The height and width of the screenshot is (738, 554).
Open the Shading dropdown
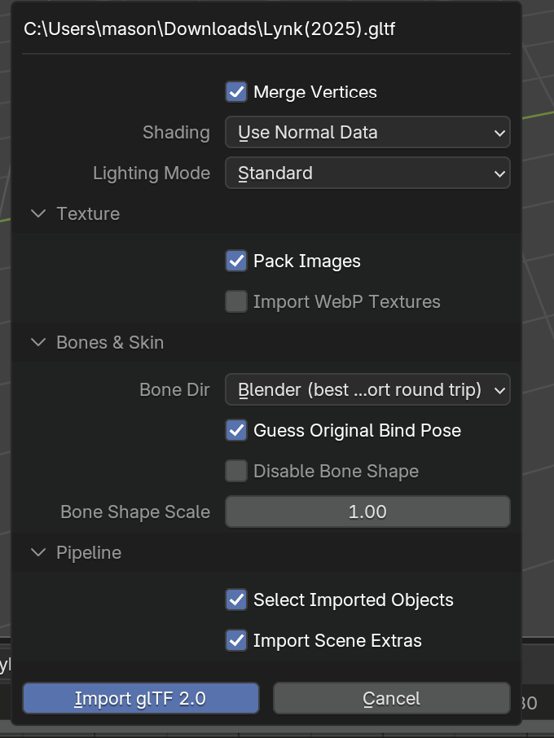(367, 132)
